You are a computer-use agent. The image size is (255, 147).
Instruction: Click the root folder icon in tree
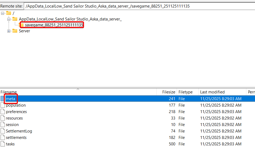point(9,13)
